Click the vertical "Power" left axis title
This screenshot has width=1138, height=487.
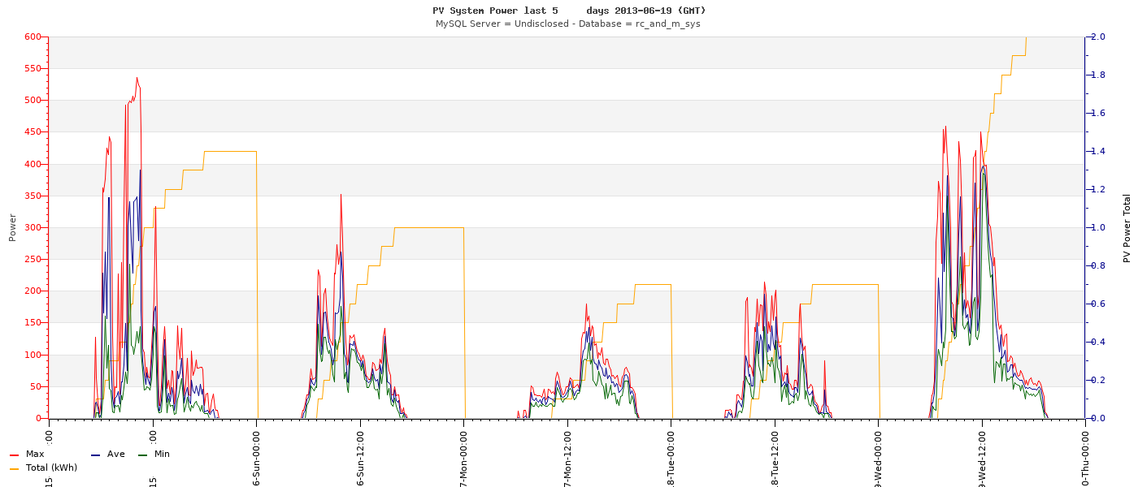pos(12,227)
